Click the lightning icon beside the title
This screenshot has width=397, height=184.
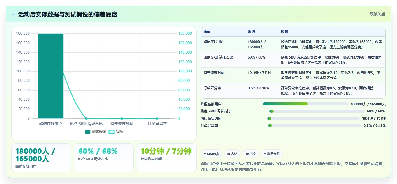[x=14, y=14]
